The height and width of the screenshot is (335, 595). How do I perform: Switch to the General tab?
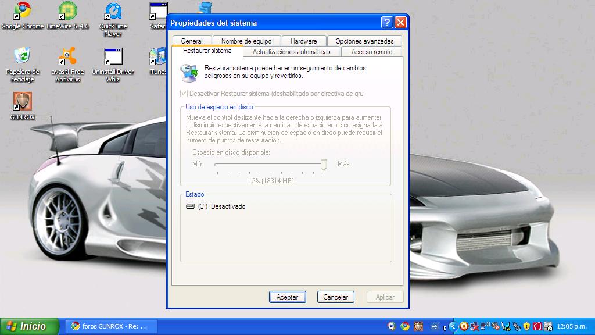(191, 41)
